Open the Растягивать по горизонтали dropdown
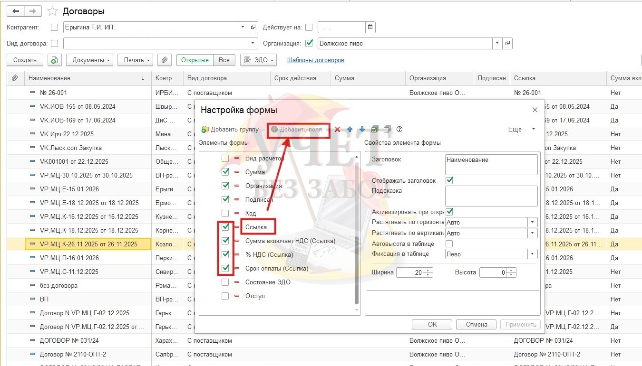This screenshot has height=366, width=642. (x=532, y=222)
